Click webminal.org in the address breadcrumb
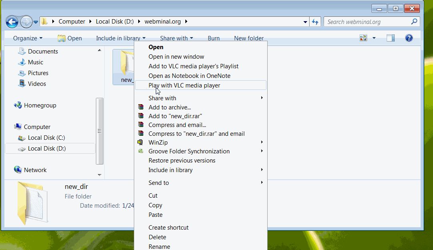433x250 pixels. pos(163,22)
